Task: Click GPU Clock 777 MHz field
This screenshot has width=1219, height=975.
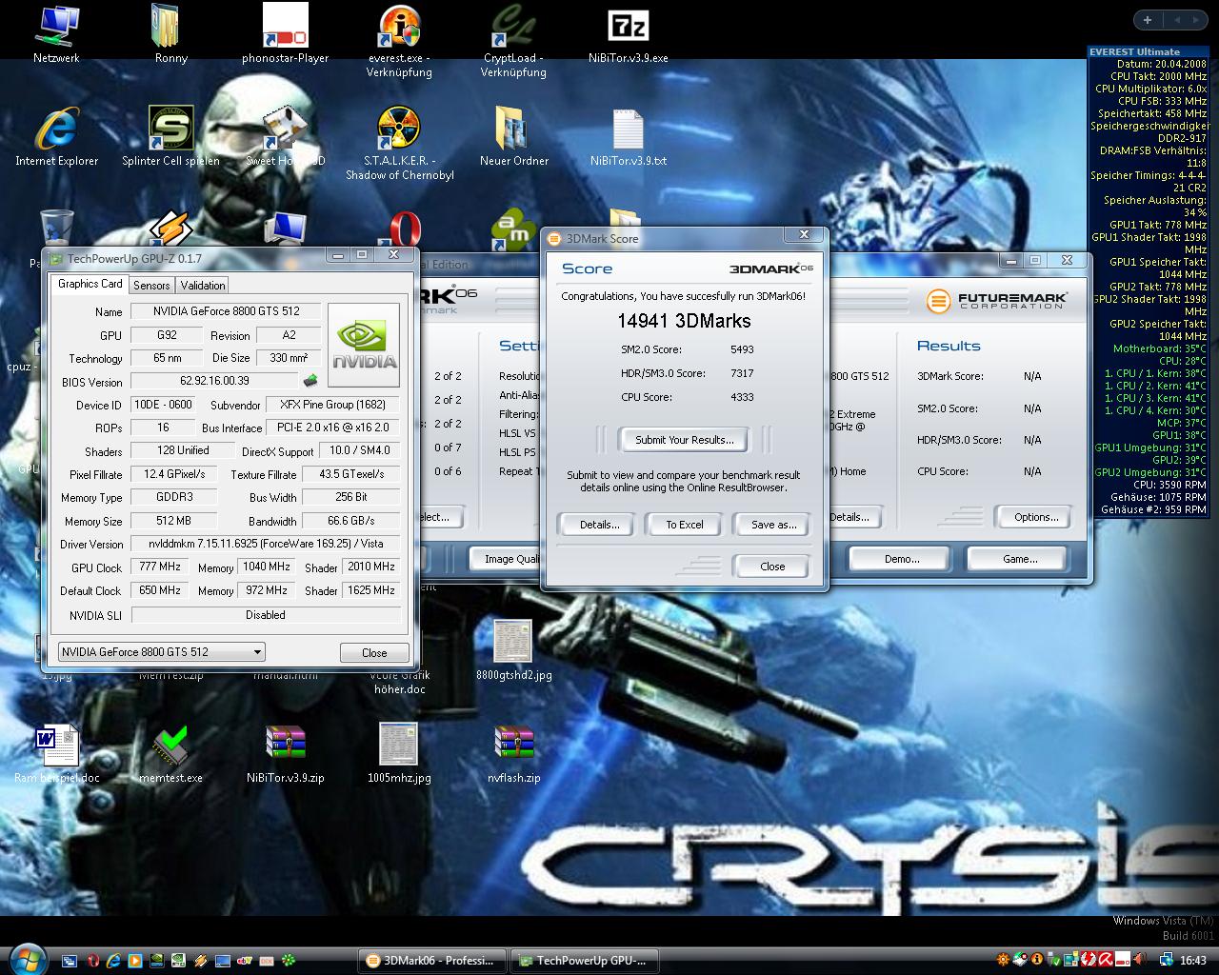Action: click(x=159, y=567)
